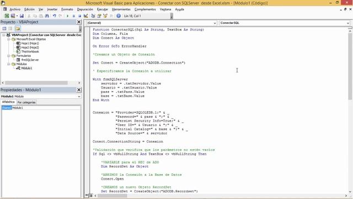Open the Formato menu

click(x=67, y=9)
